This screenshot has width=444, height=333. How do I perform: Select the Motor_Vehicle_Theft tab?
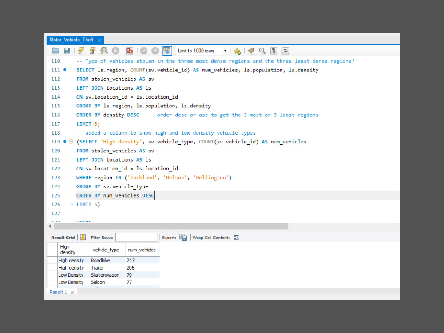(x=71, y=40)
